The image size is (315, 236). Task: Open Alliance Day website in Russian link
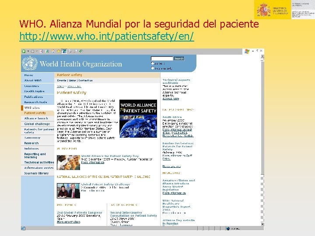(178, 222)
